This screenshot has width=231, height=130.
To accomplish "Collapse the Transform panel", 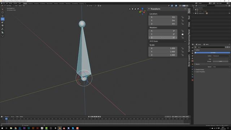I will [149, 9].
